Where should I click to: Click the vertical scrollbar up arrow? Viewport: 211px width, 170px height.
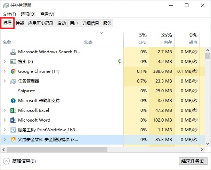208,50
